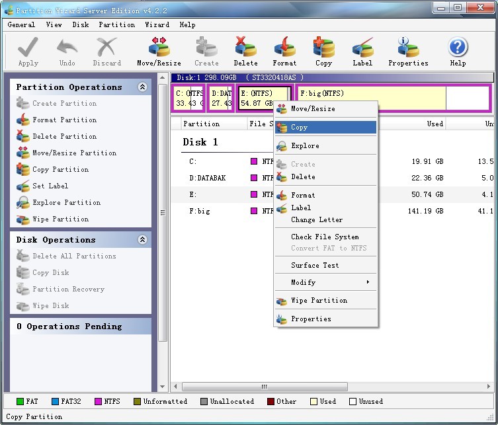Choose Properties from the context menu
The height and width of the screenshot is (425, 498).
pyautogui.click(x=325, y=319)
